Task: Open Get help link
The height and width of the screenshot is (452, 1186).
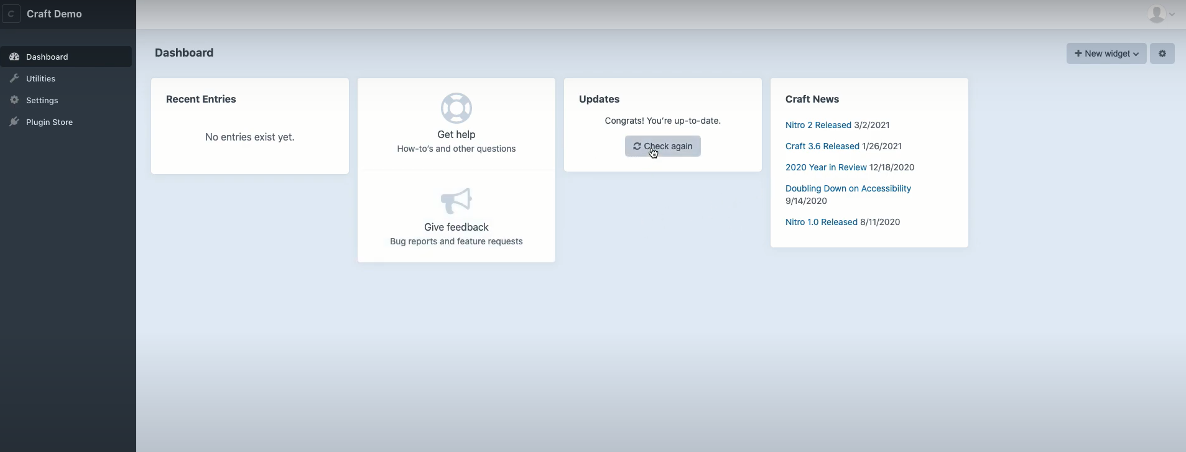Action: tap(456, 134)
